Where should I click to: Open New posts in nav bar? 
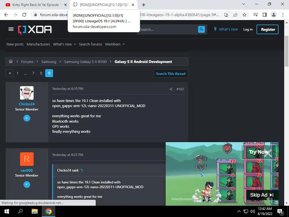pos(15,44)
